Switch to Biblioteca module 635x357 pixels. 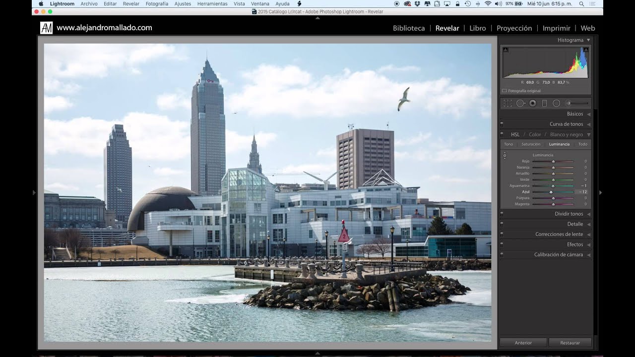pyautogui.click(x=409, y=28)
